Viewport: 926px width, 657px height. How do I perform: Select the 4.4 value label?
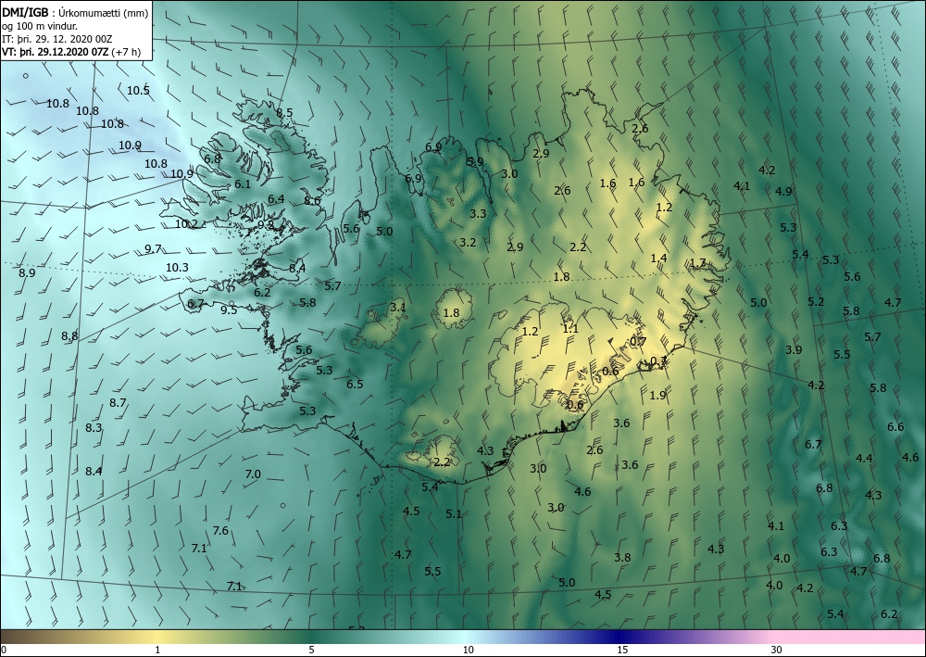(x=865, y=458)
